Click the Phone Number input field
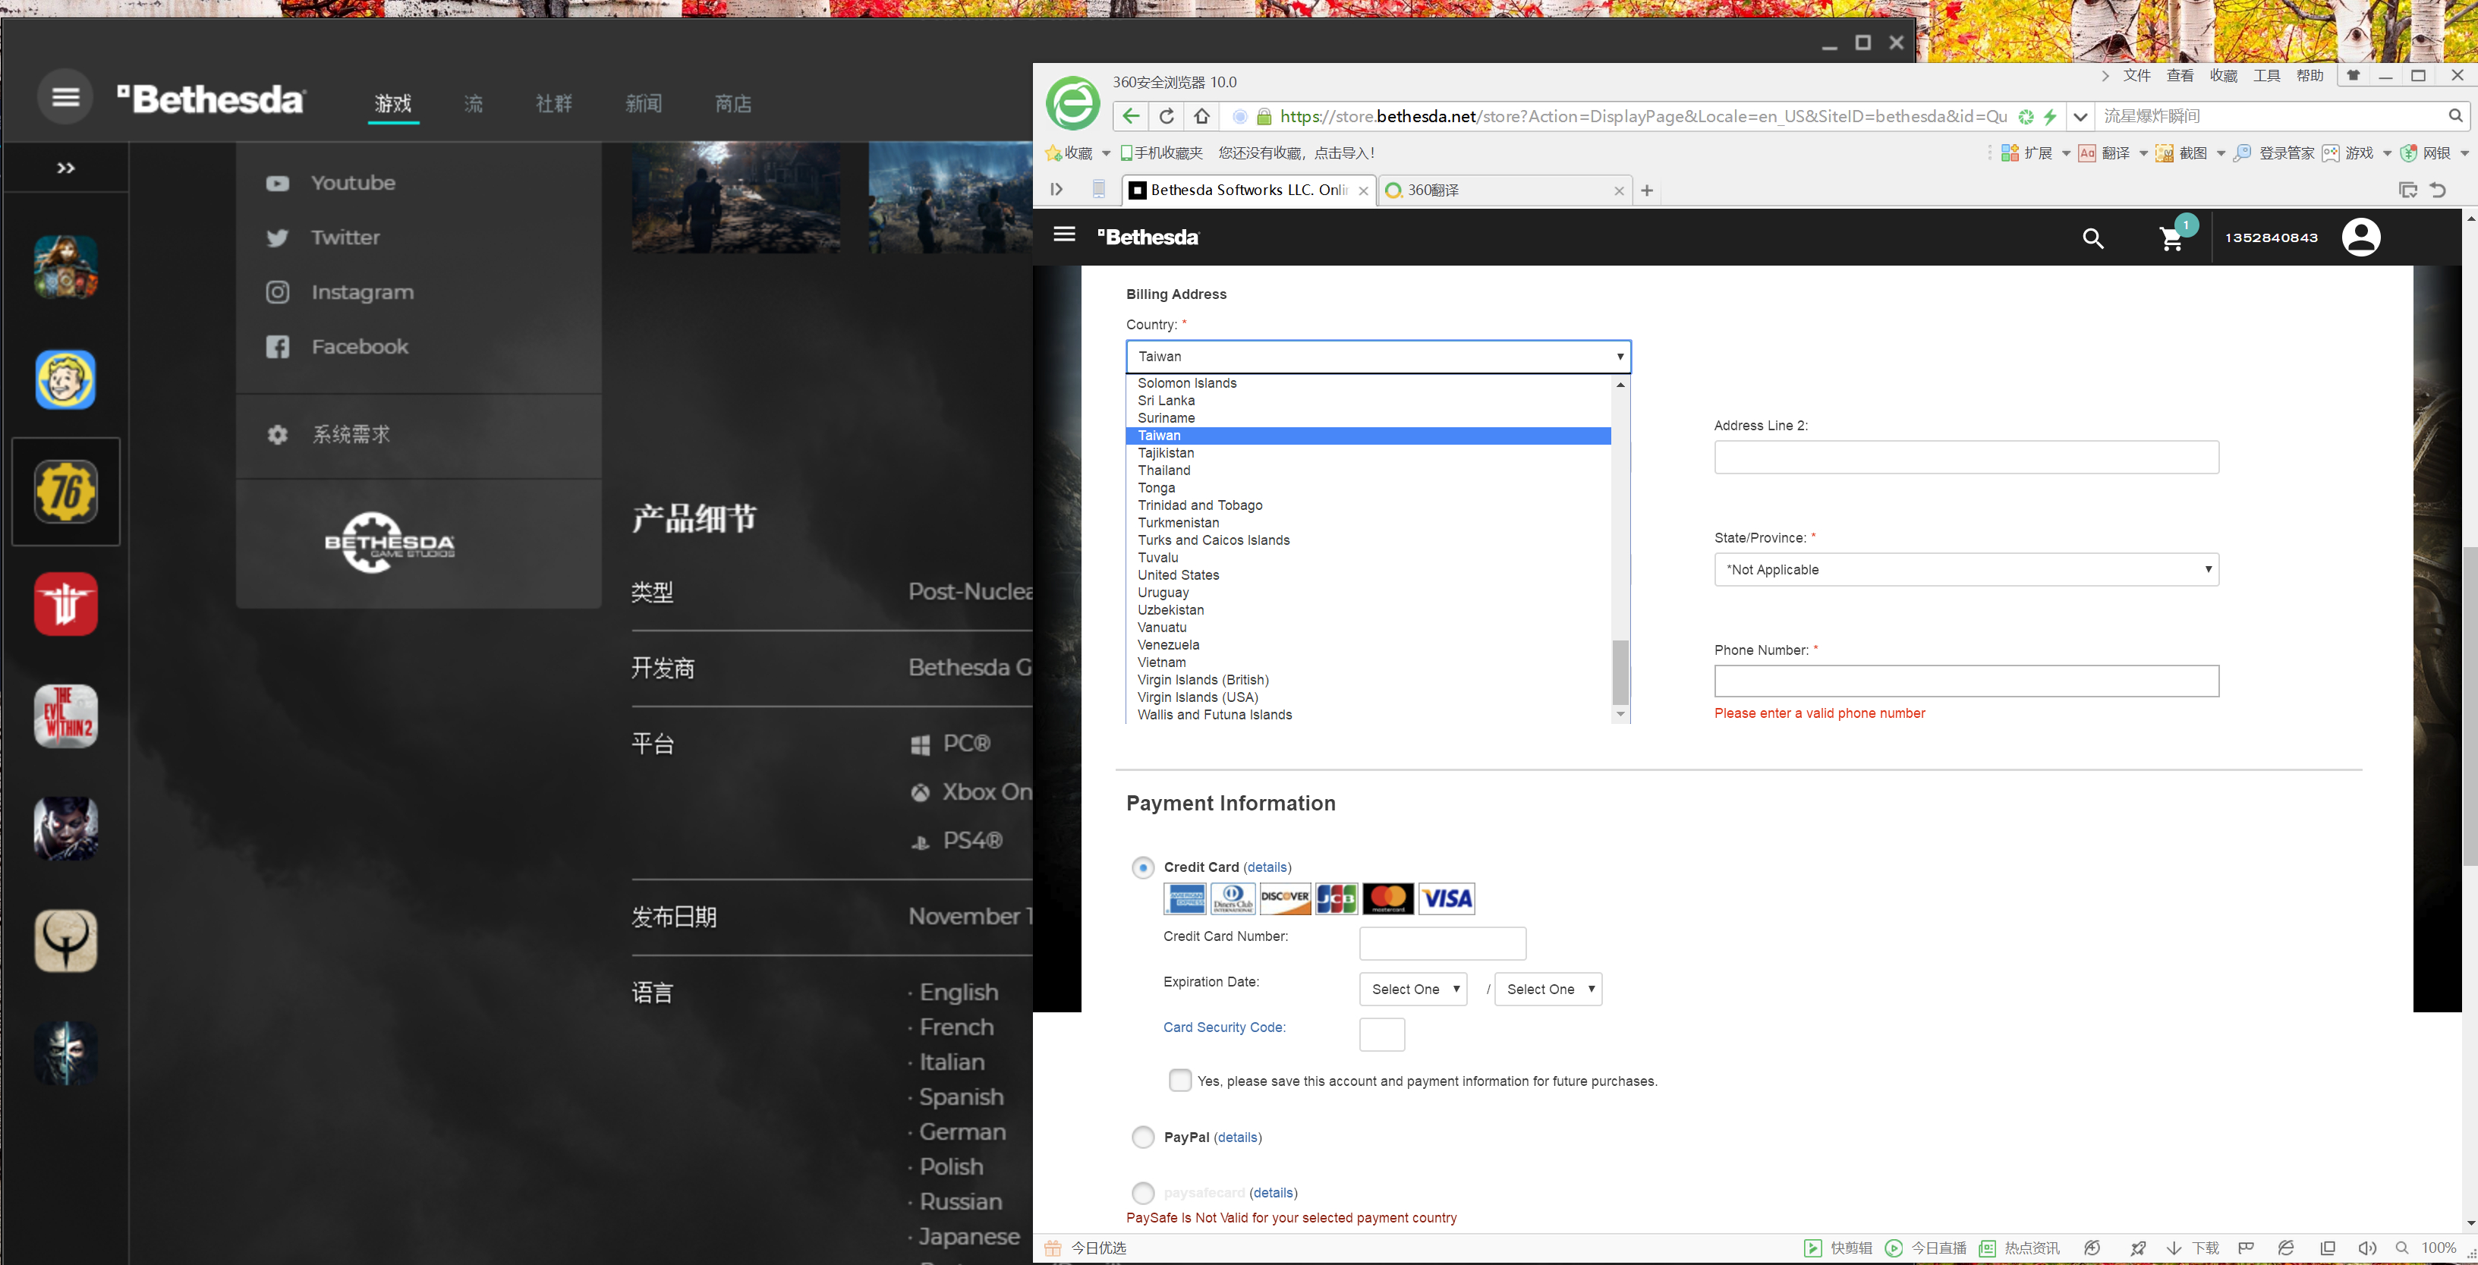This screenshot has width=2478, height=1265. [x=1965, y=681]
